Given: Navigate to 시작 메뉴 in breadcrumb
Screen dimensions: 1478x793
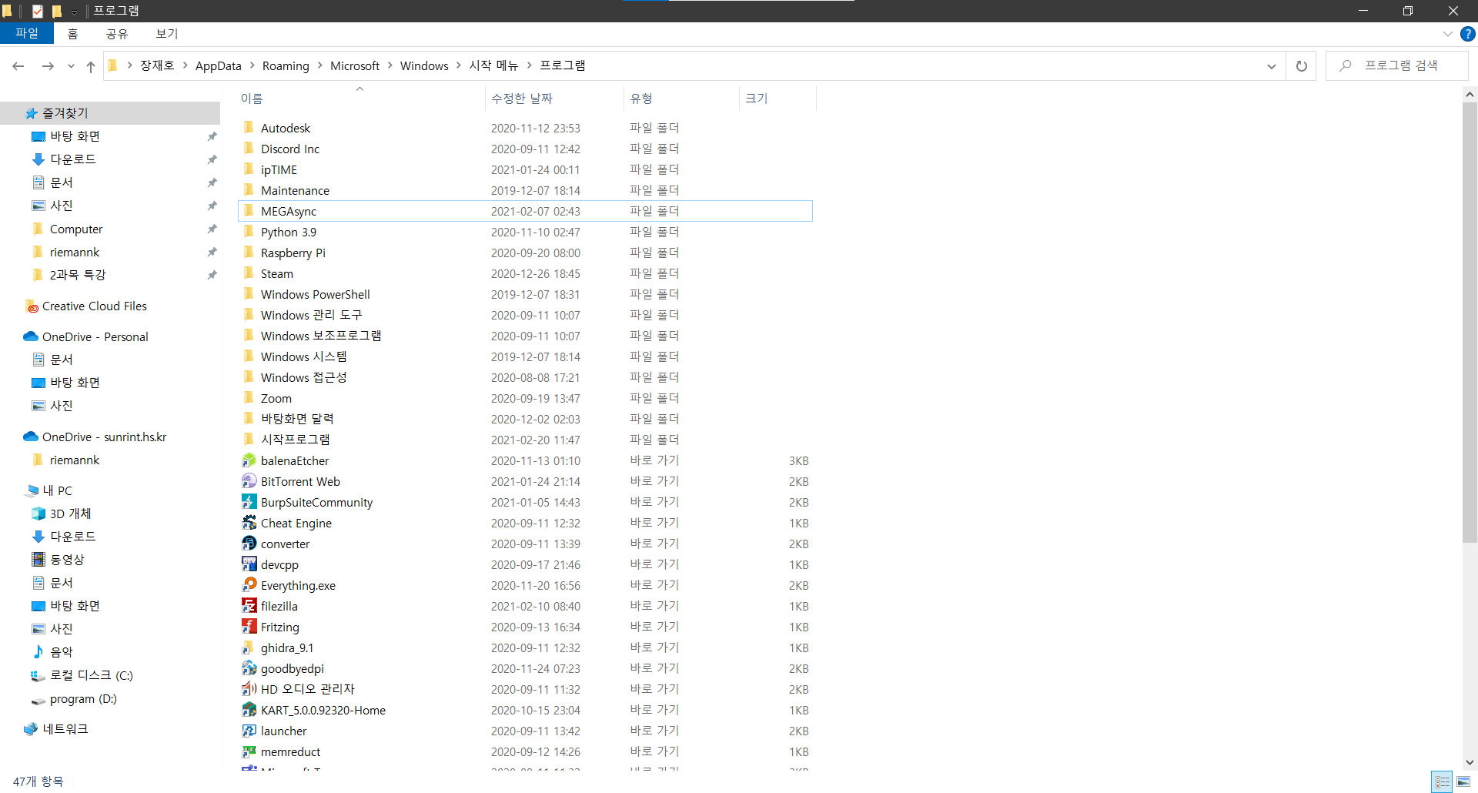Looking at the screenshot, I should pyautogui.click(x=493, y=65).
